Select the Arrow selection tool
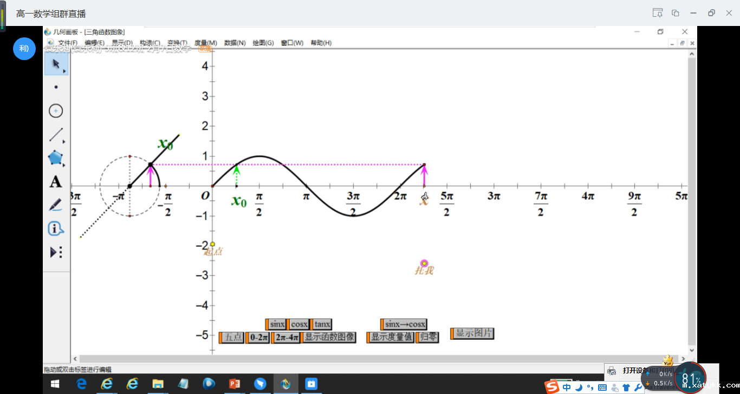The width and height of the screenshot is (740, 394). (x=56, y=64)
